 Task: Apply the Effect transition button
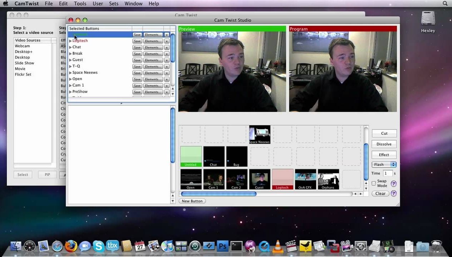tap(384, 155)
